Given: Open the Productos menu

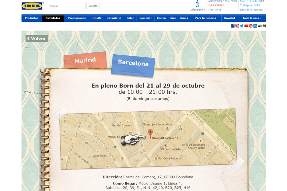Looking at the screenshot, I should pyautogui.click(x=32, y=18).
